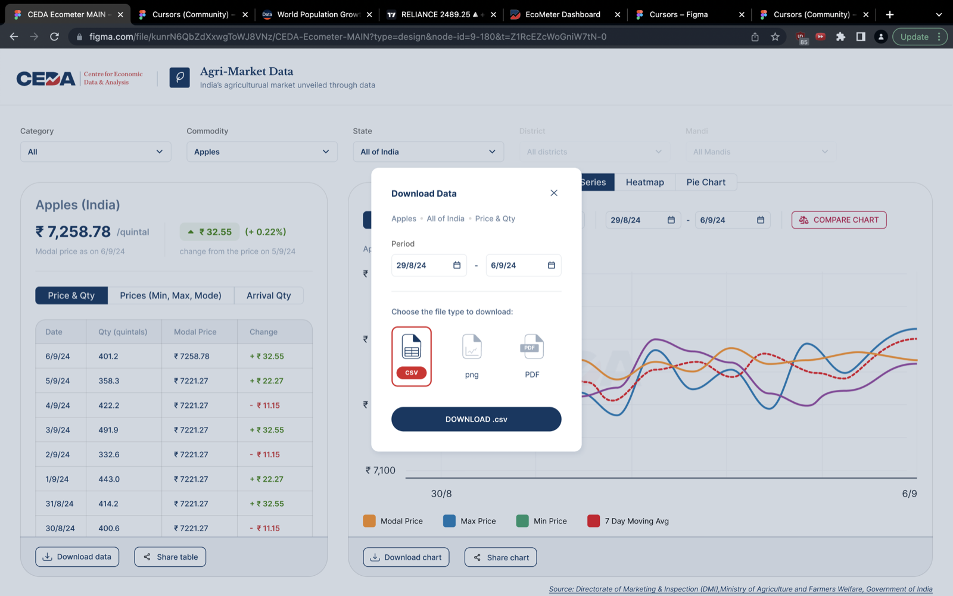Click the Download chart button

click(406, 557)
